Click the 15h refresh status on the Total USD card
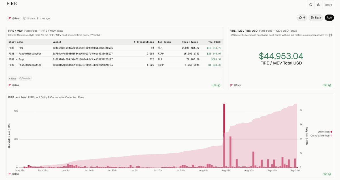This screenshot has height=180, width=340. [x=327, y=85]
